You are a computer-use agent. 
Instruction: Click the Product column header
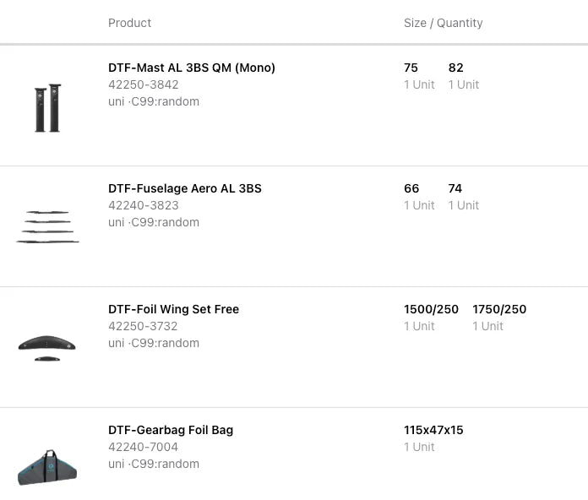pyautogui.click(x=129, y=23)
